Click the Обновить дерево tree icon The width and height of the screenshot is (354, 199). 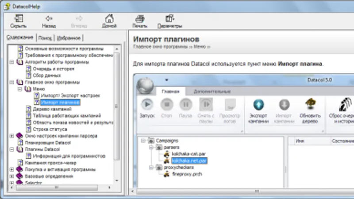(310, 104)
